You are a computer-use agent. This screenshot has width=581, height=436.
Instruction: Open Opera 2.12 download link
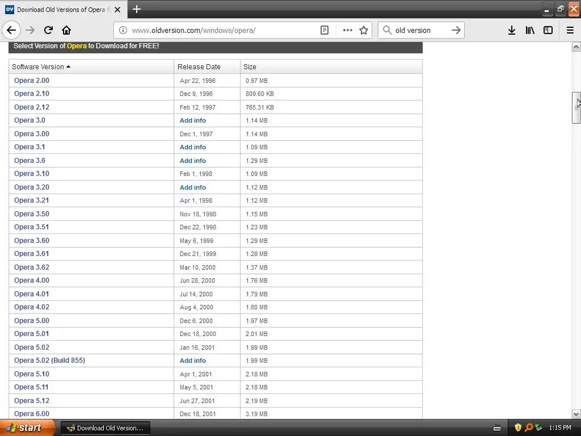[x=32, y=107]
